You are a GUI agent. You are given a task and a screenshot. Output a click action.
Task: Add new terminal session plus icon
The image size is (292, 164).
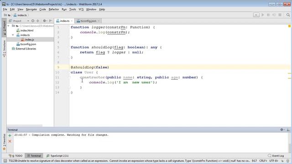click(x=10, y=136)
